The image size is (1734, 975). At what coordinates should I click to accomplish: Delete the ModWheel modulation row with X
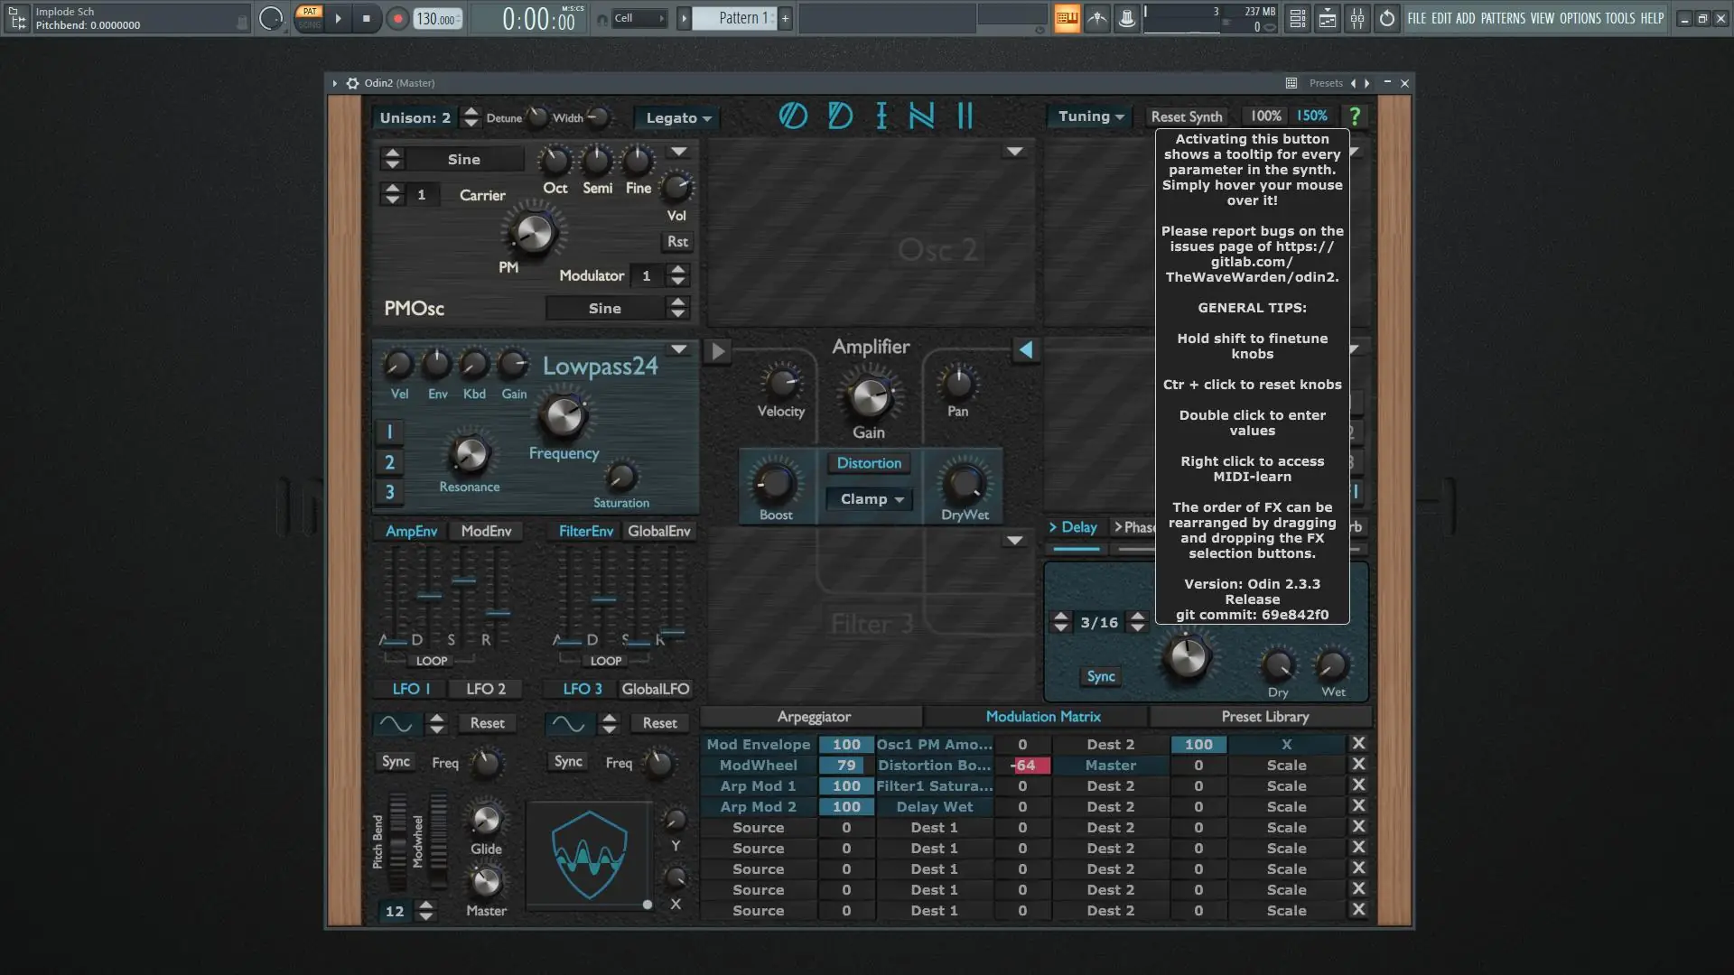tap(1357, 765)
